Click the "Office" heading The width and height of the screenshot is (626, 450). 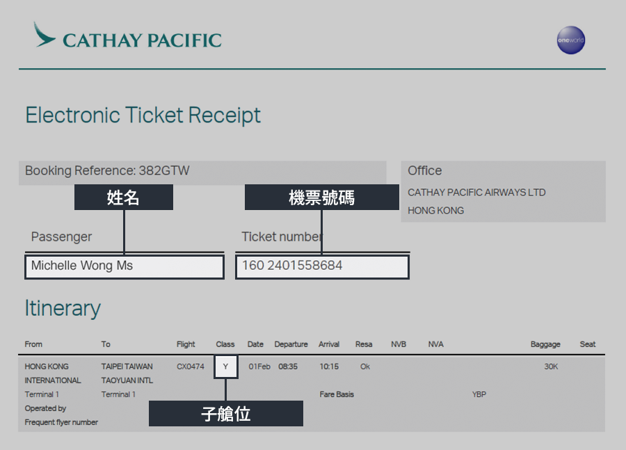[x=425, y=171]
